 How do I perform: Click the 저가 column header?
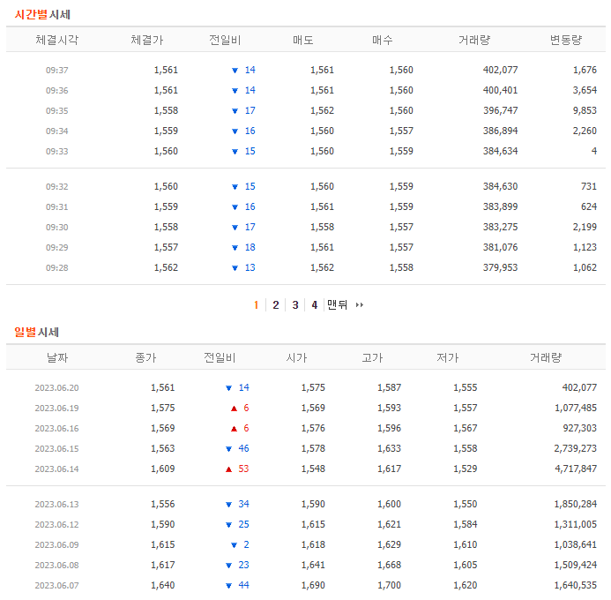(447, 357)
